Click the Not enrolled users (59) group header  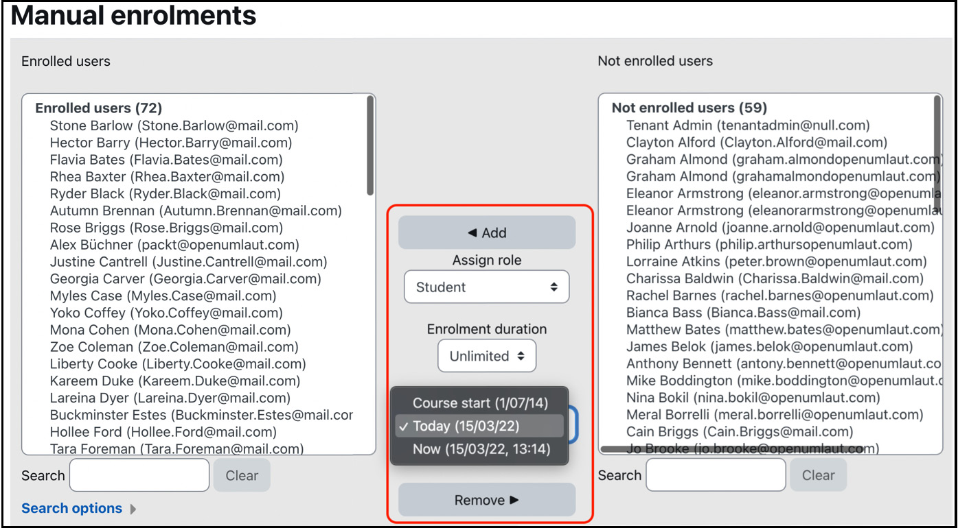pos(689,108)
